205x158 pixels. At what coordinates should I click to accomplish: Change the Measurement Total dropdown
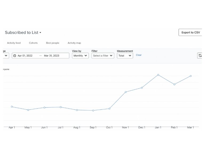[125, 56]
